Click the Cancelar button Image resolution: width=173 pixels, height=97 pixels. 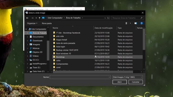click(136, 82)
